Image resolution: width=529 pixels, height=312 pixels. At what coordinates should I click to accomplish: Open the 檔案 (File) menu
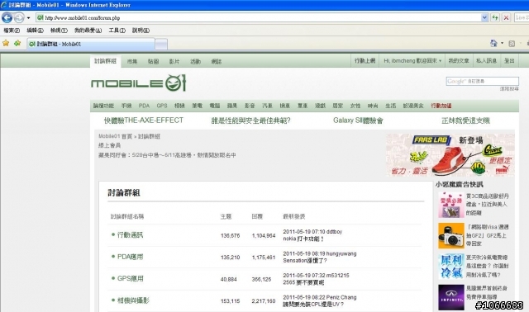(x=12, y=31)
